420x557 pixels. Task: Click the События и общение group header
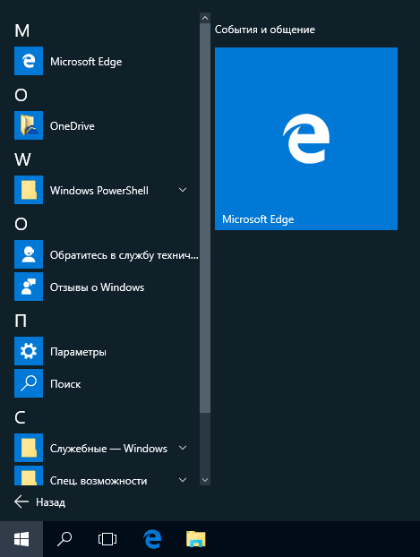tap(265, 30)
